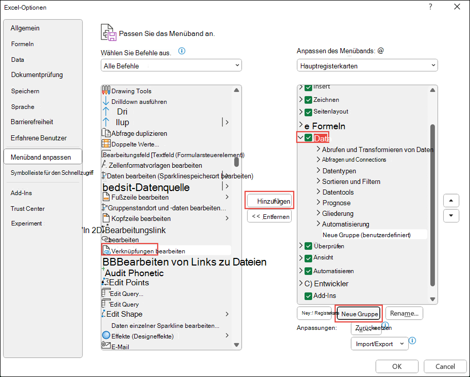Select the Automatisierung group row
The height and width of the screenshot is (377, 470).
coord(345,224)
